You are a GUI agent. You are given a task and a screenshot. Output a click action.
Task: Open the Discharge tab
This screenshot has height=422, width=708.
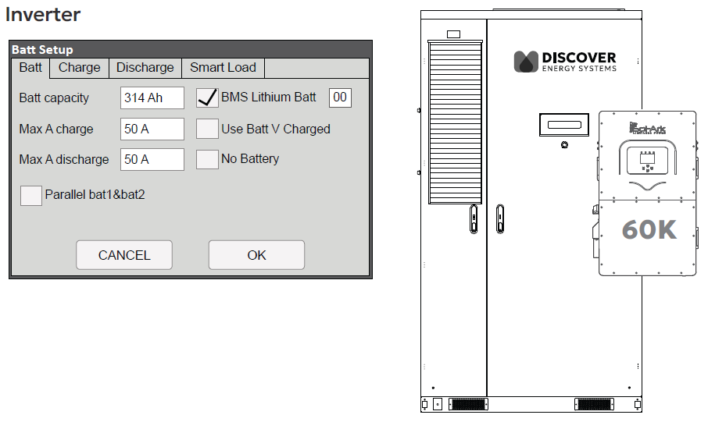[x=145, y=68]
